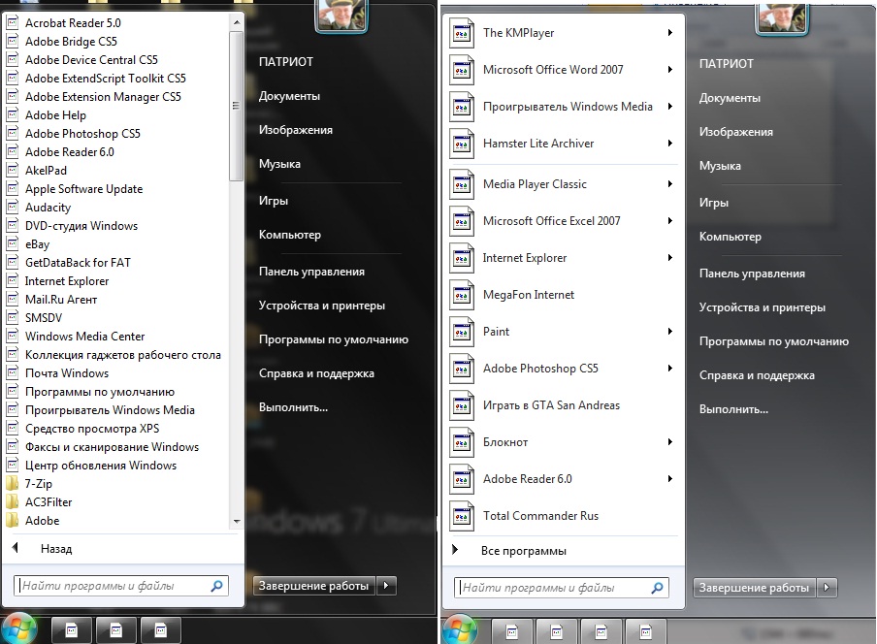The image size is (877, 644).
Task: Click the Блокнот program icon
Action: [462, 442]
